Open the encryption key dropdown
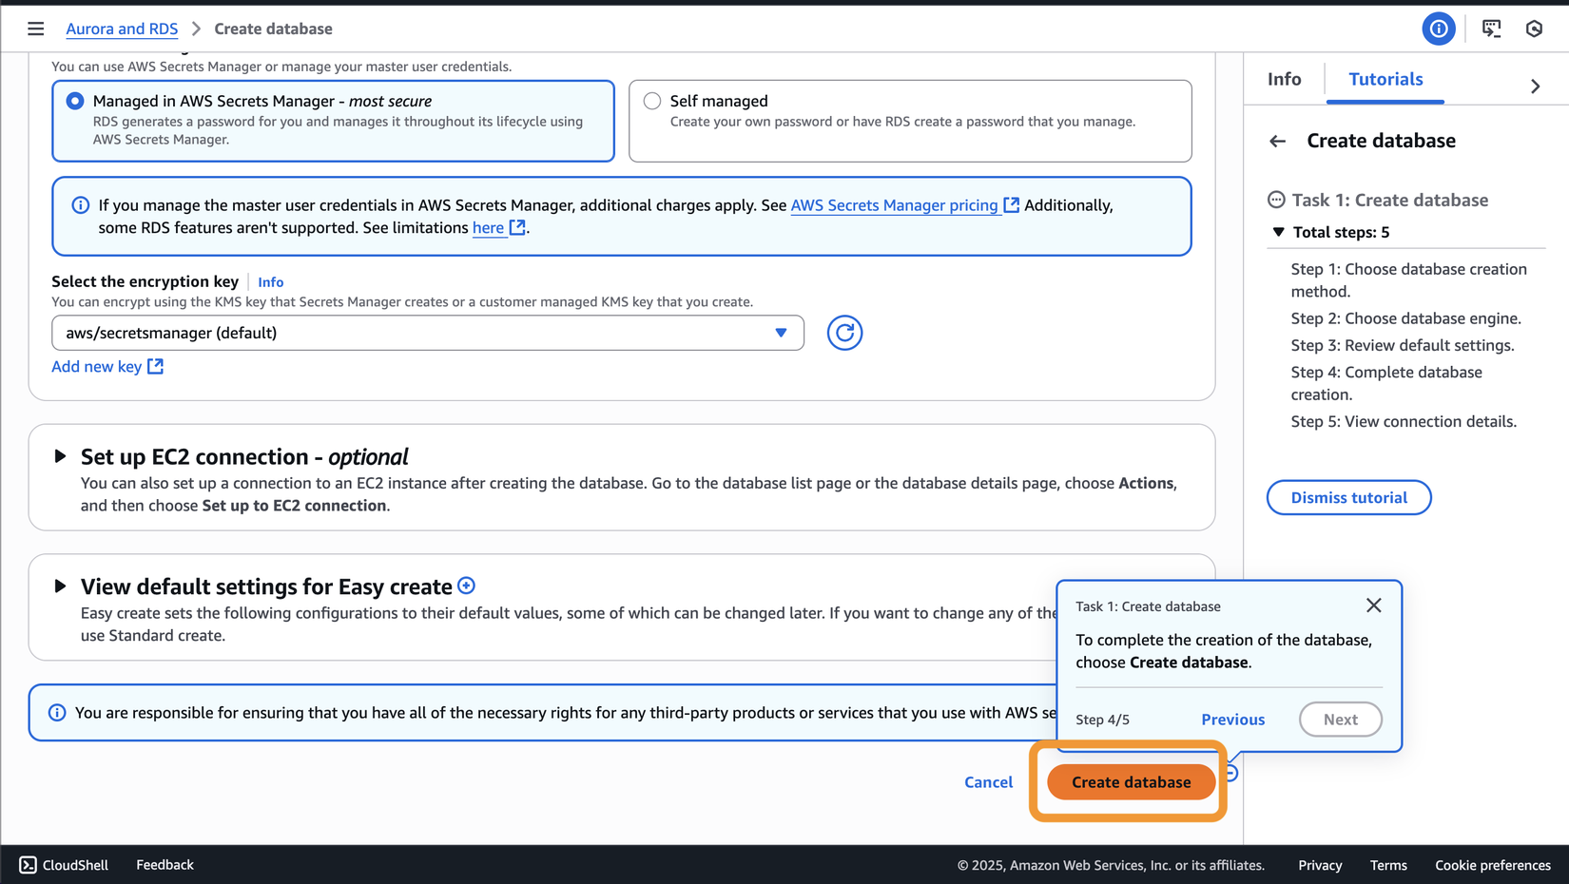Image resolution: width=1569 pixels, height=884 pixels. click(428, 333)
